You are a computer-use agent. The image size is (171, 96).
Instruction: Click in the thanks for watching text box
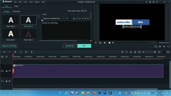(66, 30)
